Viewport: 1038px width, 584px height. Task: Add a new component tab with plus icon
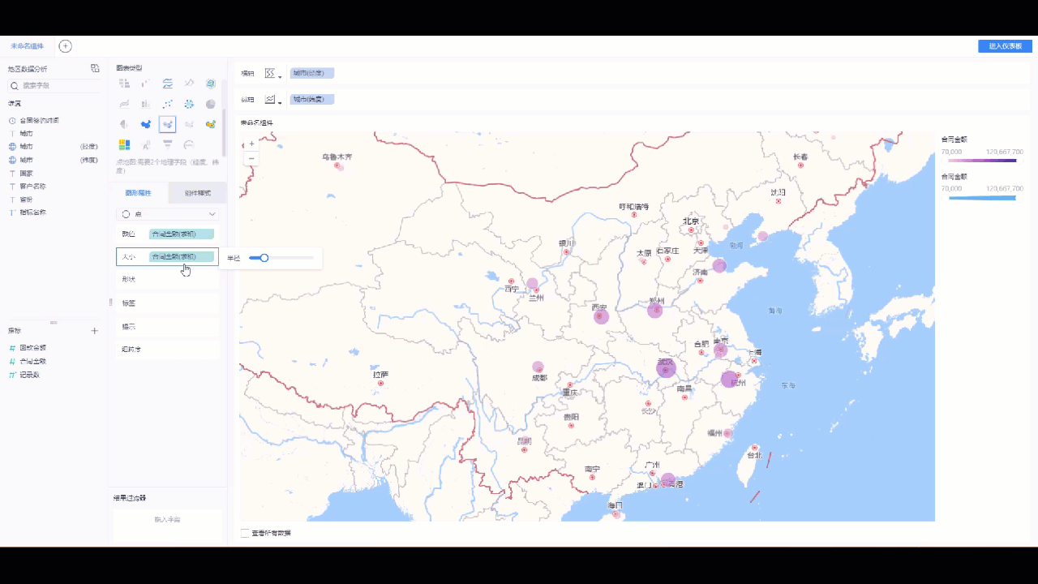(x=66, y=46)
